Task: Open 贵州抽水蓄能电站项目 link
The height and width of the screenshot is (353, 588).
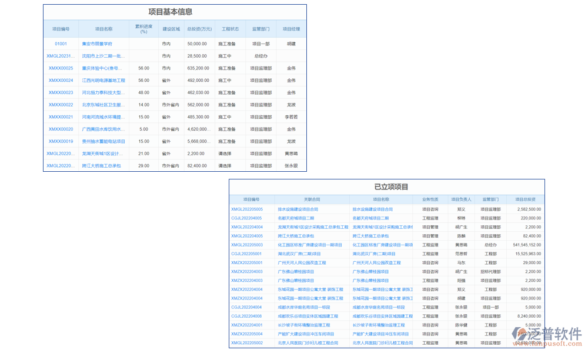Action: tap(103, 141)
